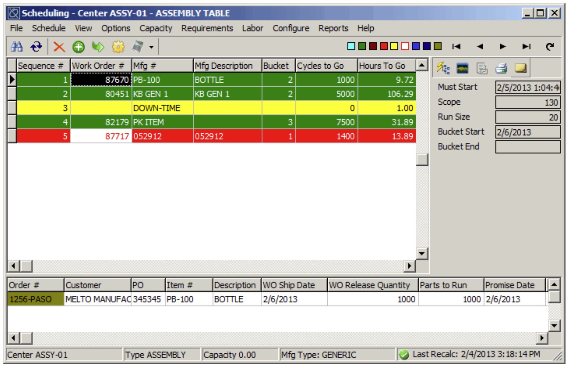This screenshot has height=366, width=570.
Task: Click the binoculars search icon
Action: [17, 47]
